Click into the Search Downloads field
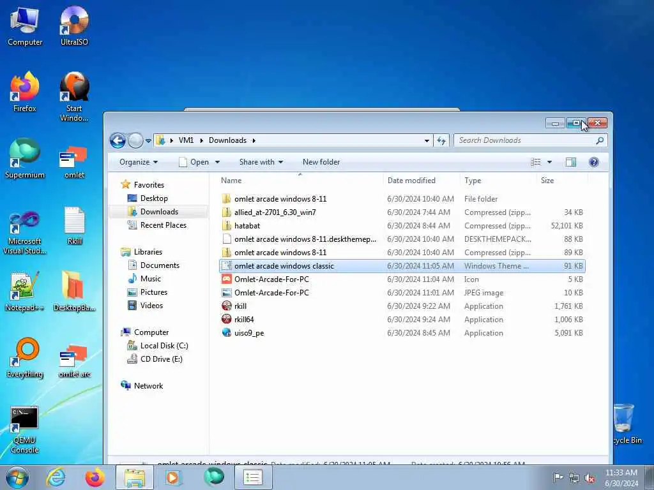This screenshot has height=490, width=654. [526, 140]
